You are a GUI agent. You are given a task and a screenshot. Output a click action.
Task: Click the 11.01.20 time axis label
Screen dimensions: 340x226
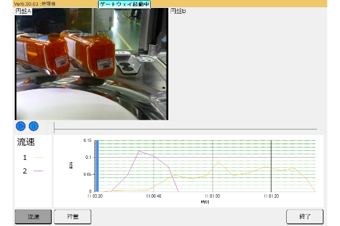[271, 196]
